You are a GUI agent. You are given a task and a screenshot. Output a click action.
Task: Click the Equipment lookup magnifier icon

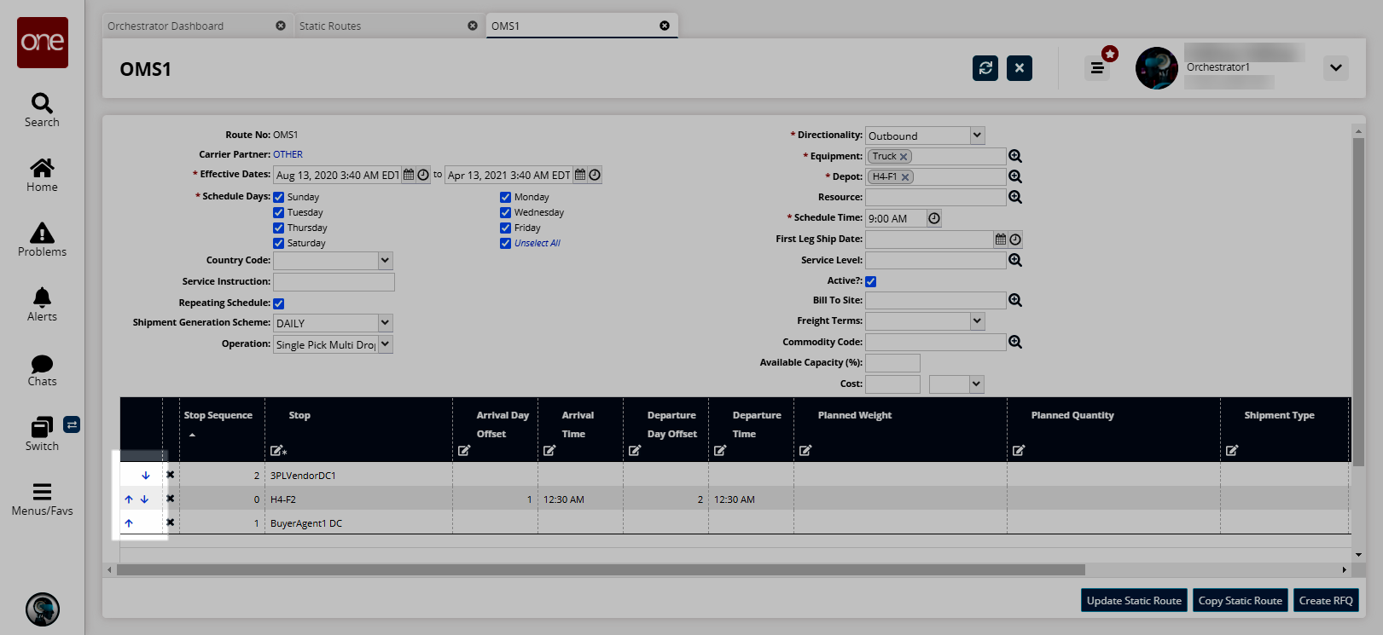1015,156
